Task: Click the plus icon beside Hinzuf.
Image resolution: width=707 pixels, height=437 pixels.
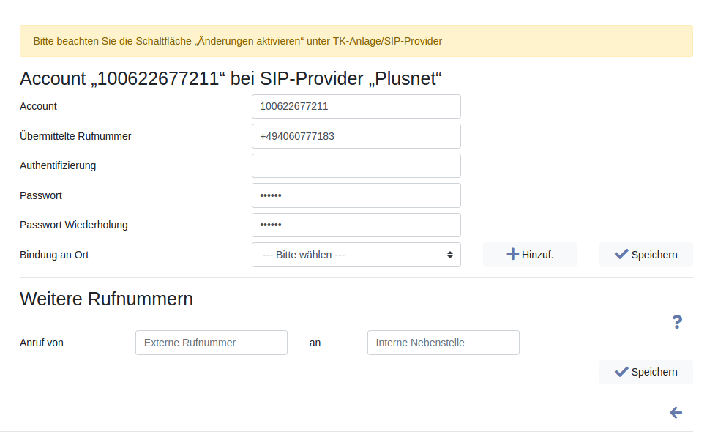Action: (x=512, y=254)
